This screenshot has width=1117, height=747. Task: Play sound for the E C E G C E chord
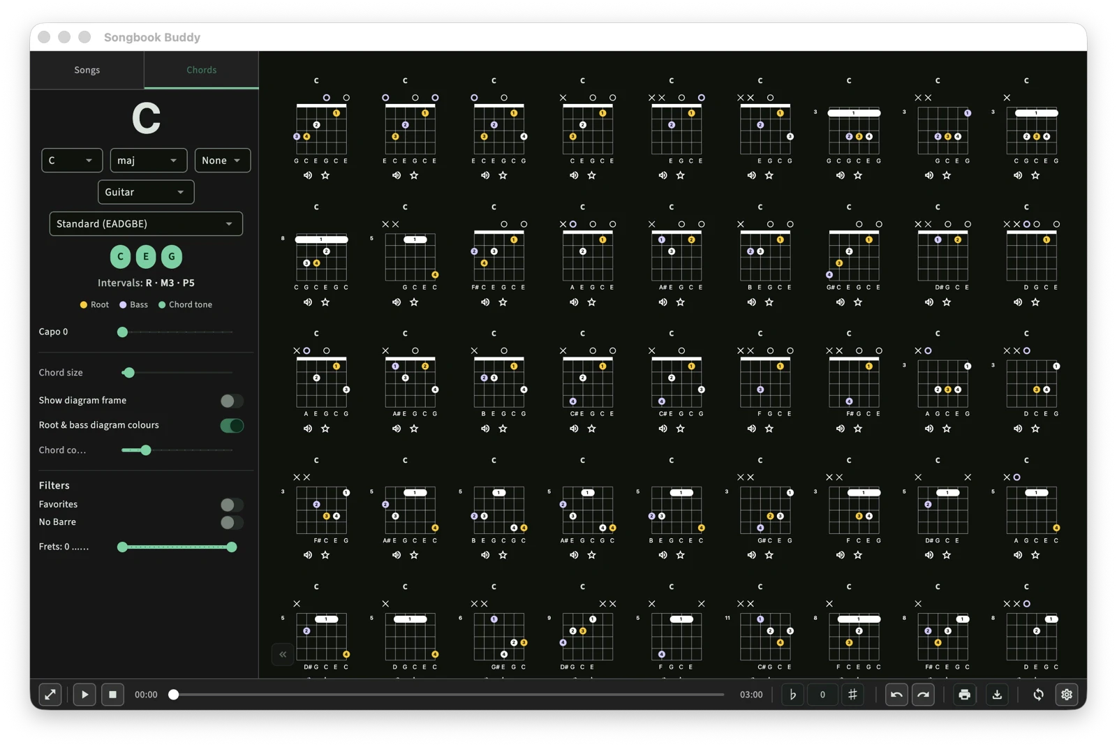(x=397, y=175)
